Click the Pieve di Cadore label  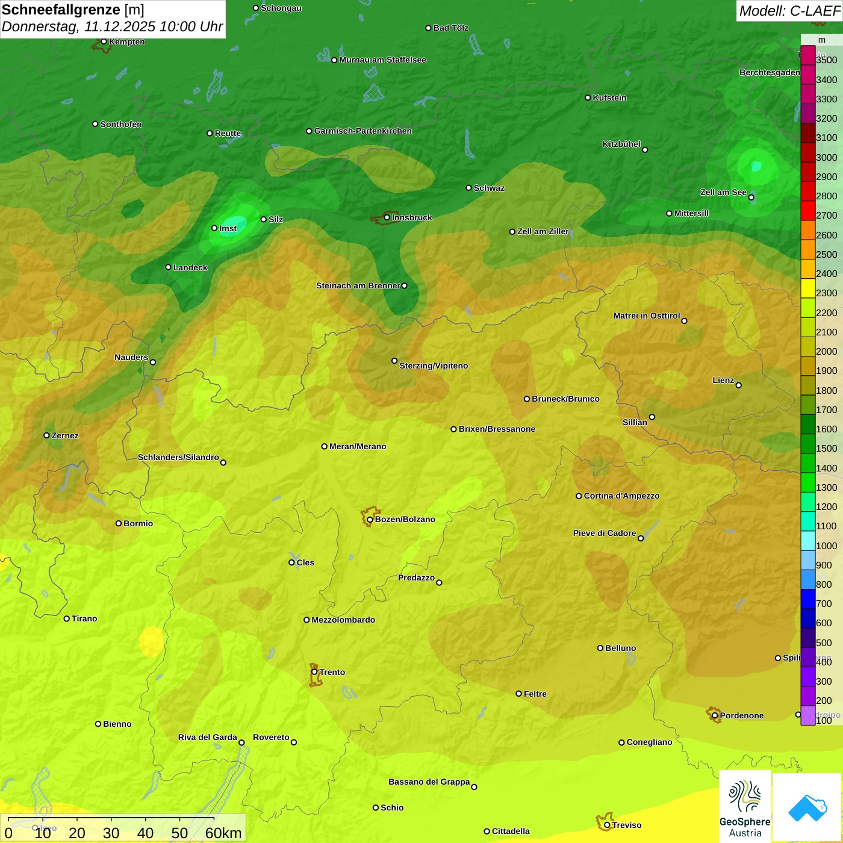(x=605, y=533)
